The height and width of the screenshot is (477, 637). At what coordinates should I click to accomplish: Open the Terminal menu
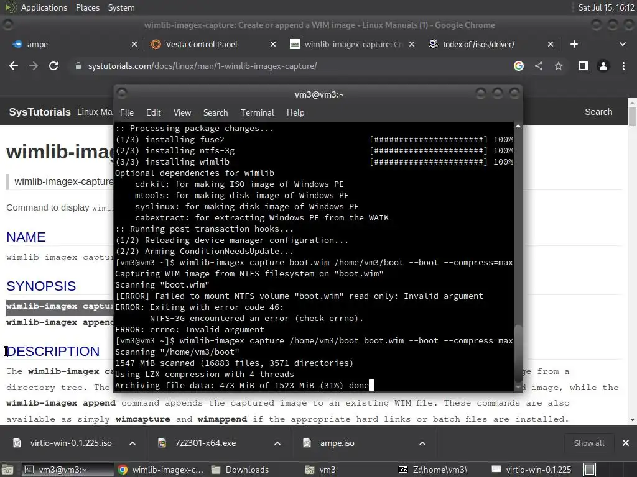pyautogui.click(x=257, y=113)
